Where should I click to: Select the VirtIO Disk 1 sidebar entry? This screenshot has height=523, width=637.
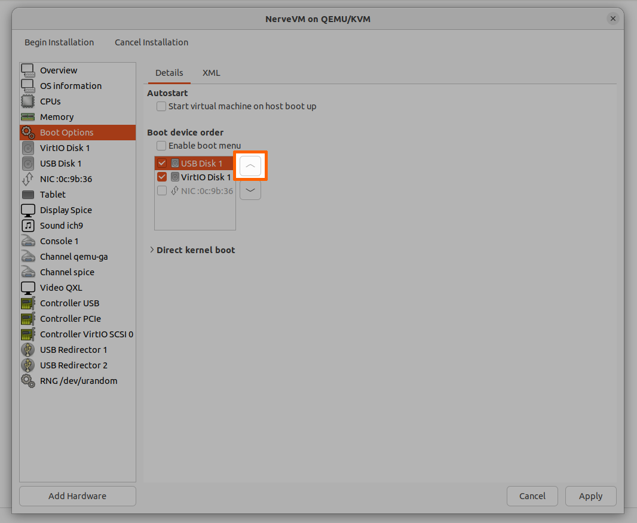tap(65, 148)
